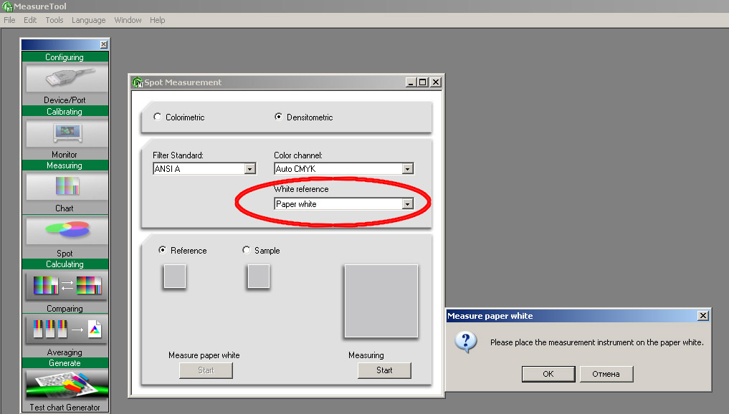Open the Tools menu
This screenshot has height=414, width=729.
tap(54, 20)
